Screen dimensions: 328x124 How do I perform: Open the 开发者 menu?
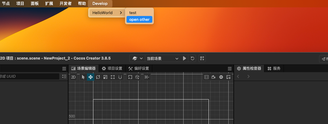point(65,4)
